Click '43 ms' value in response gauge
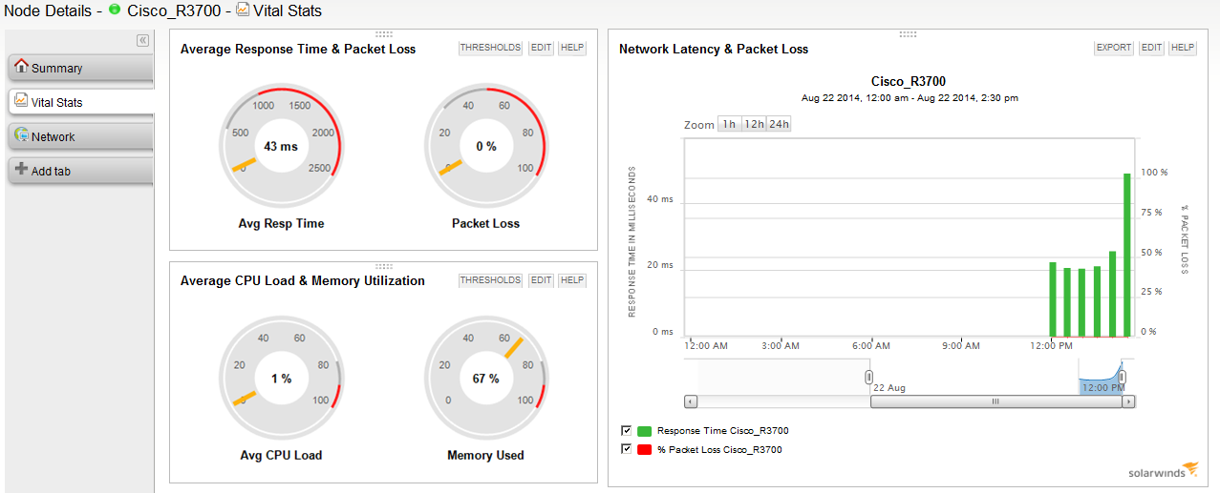The image size is (1220, 493). (281, 146)
